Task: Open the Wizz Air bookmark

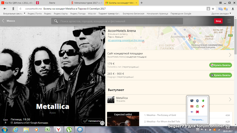Action: pos(92,14)
